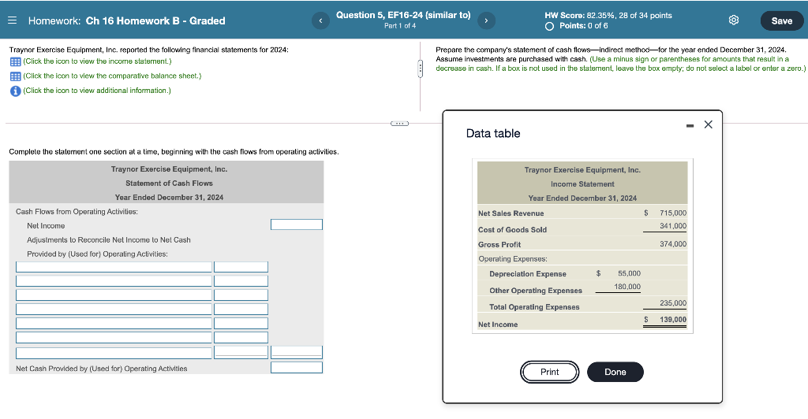
Task: Open the fifth adjustment label dropdown
Action: click(x=114, y=324)
